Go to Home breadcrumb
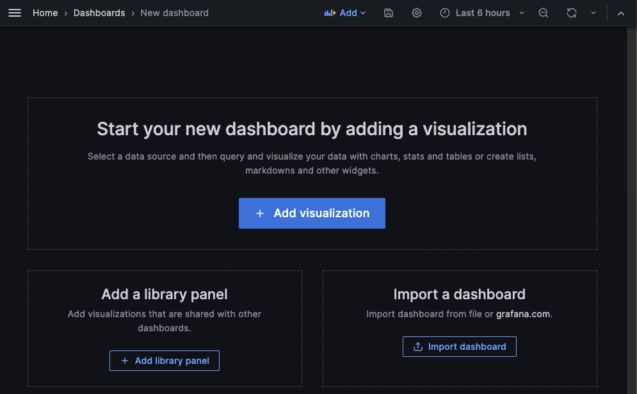The width and height of the screenshot is (637, 394). tap(45, 13)
